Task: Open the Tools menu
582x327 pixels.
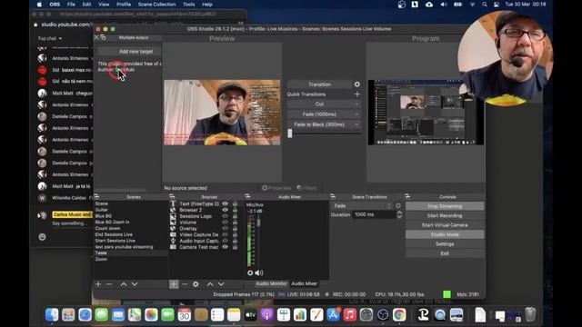Action: point(189,5)
